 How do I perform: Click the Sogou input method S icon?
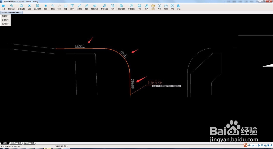245,145
